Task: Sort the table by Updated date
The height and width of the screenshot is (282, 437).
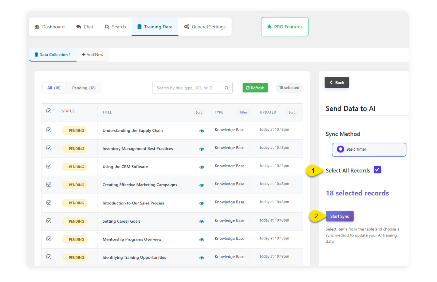Action: point(292,112)
